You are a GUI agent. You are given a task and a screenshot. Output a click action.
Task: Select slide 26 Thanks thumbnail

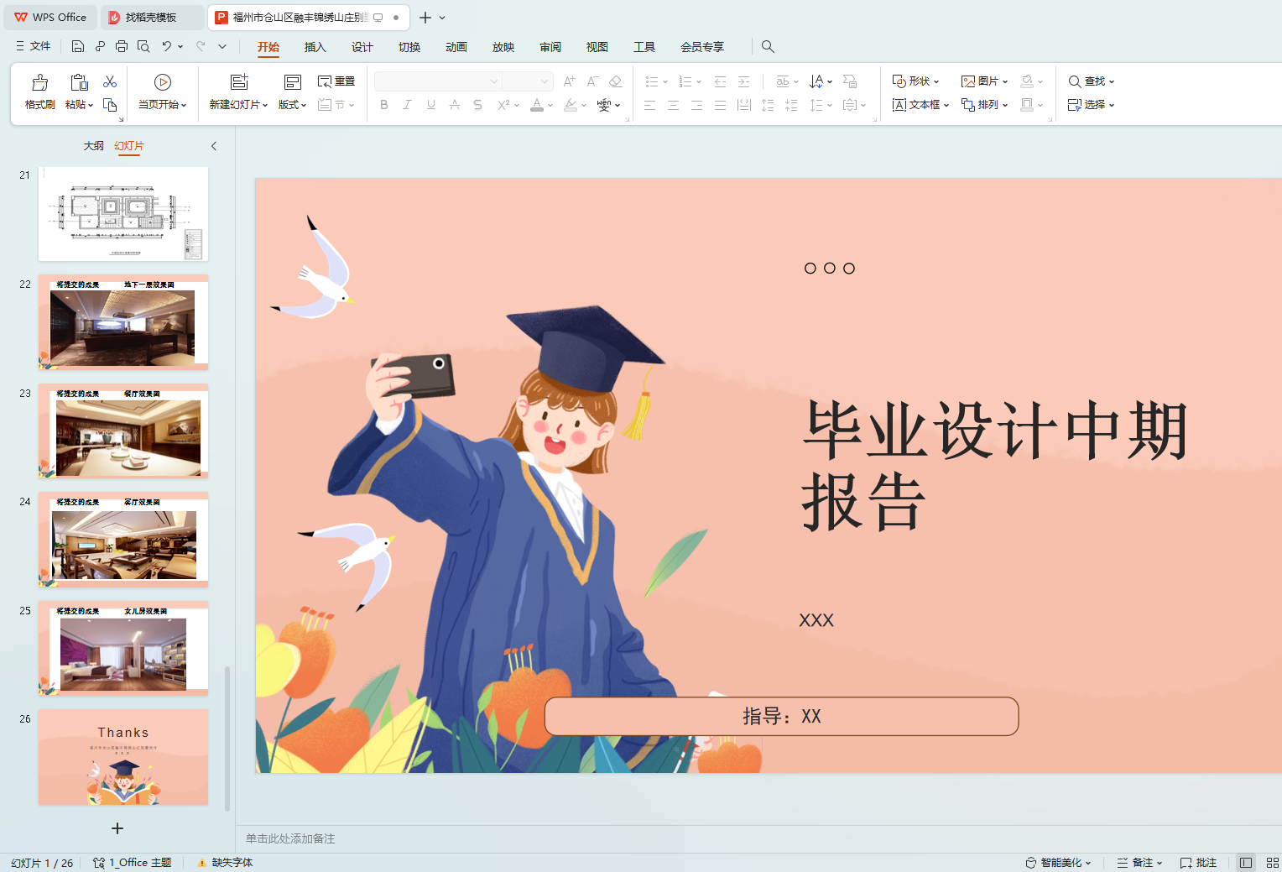[123, 757]
